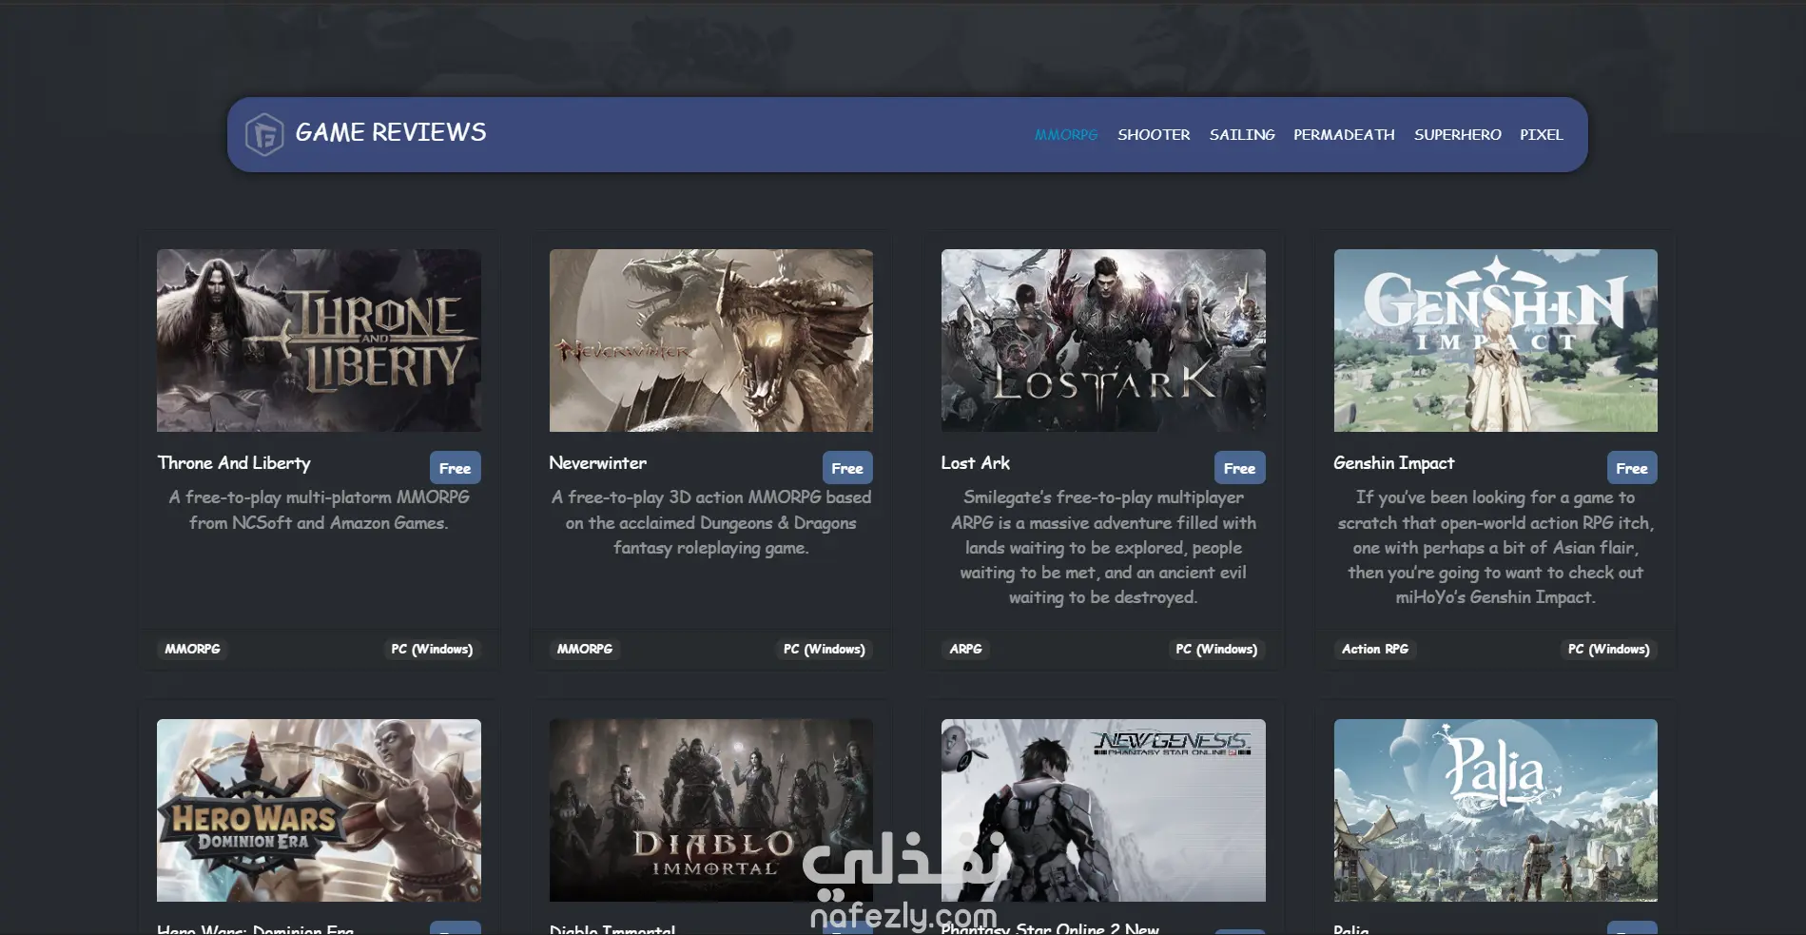Click PC (Windows) tag on Throne And Liberty

click(x=432, y=649)
